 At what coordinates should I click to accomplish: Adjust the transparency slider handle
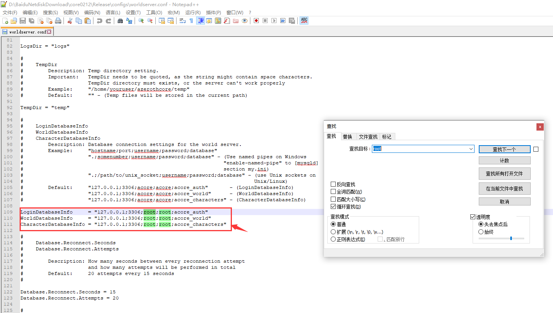511,238
